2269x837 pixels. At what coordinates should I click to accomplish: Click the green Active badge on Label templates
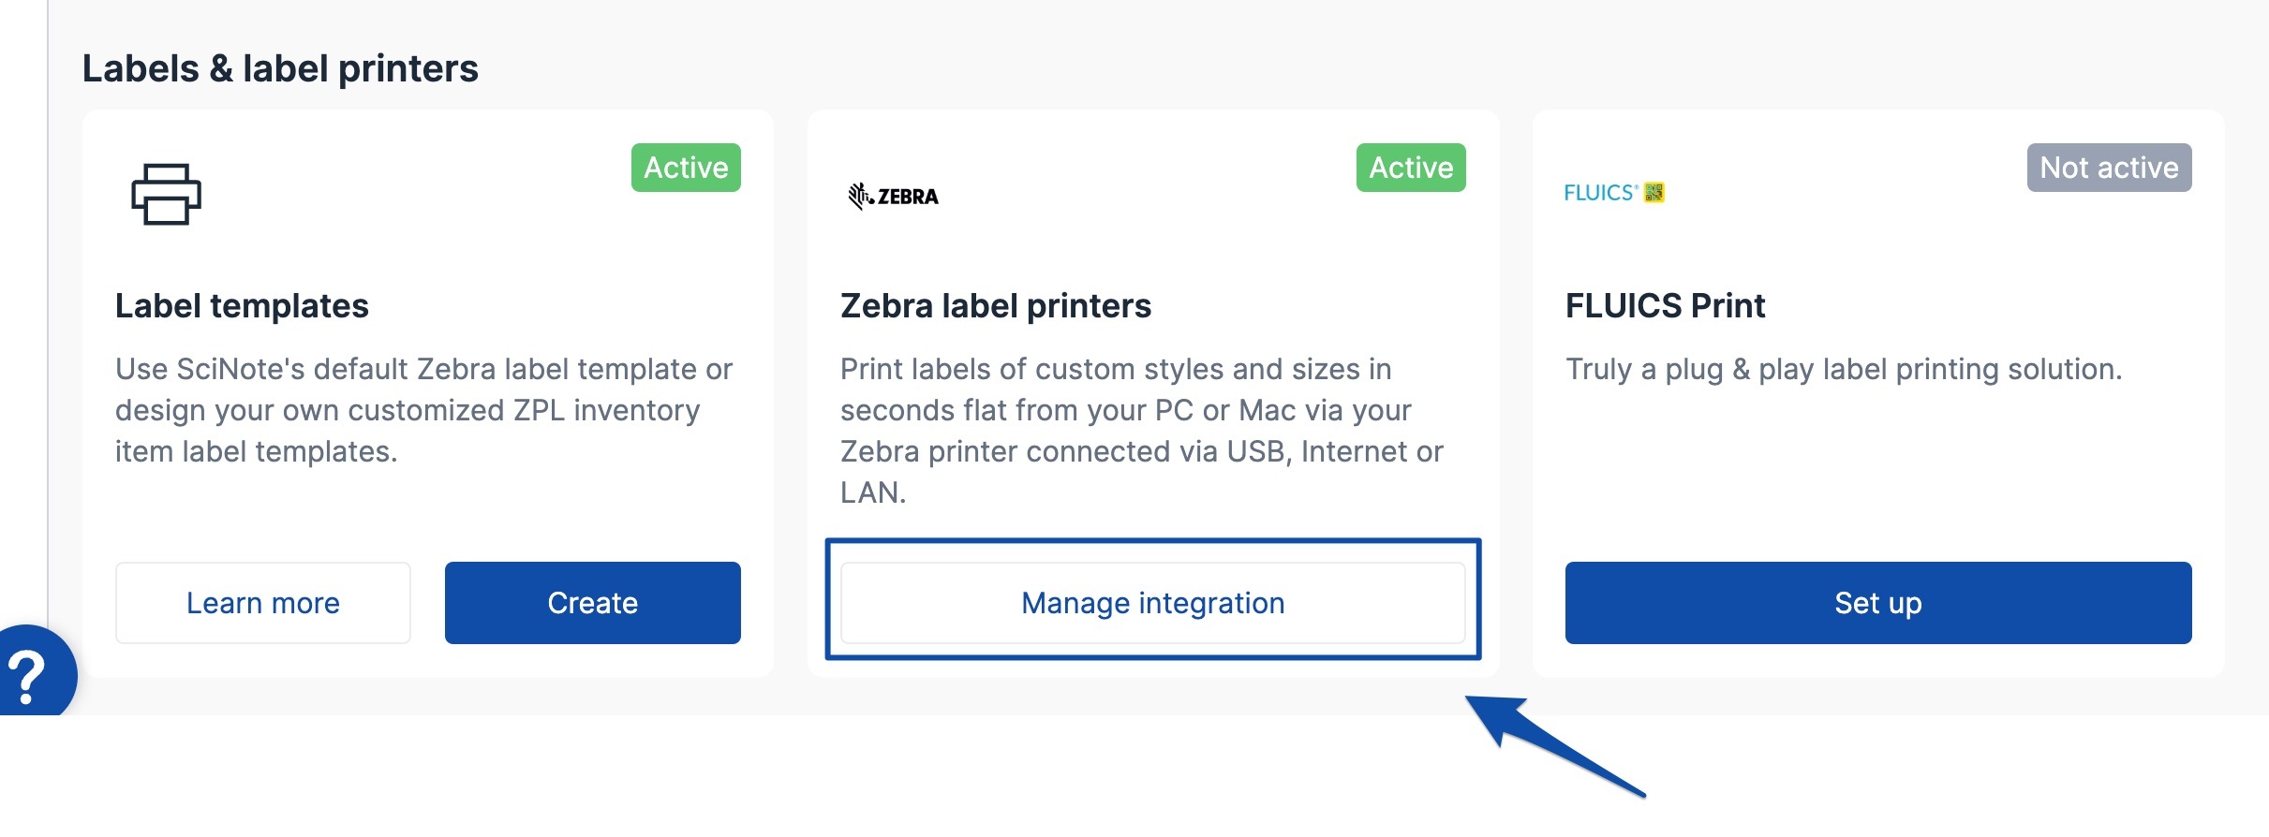[685, 168]
